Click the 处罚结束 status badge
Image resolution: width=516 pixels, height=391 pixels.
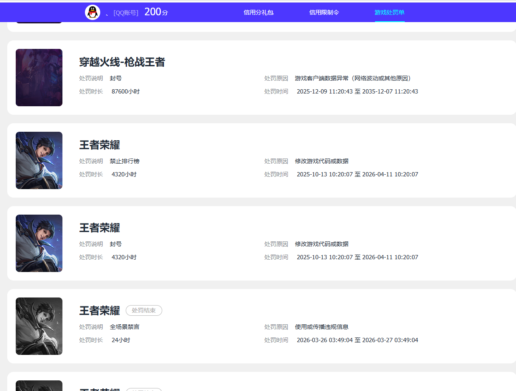144,311
